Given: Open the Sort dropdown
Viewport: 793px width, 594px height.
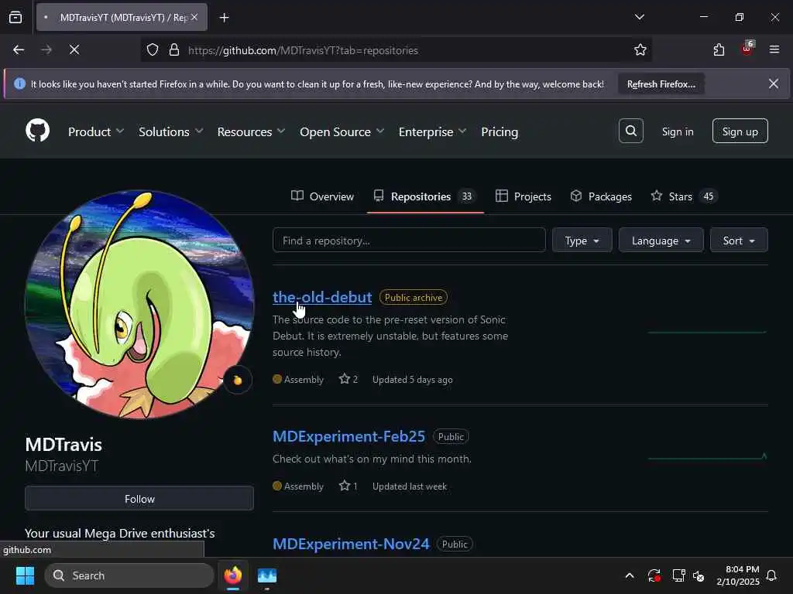Looking at the screenshot, I should click(x=739, y=240).
